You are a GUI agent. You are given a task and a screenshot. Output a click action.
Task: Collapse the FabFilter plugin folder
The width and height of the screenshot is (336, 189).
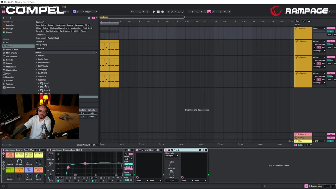tap(36, 80)
